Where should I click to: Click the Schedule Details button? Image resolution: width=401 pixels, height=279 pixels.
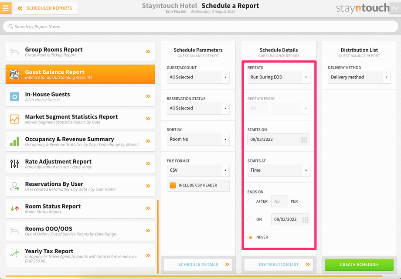pyautogui.click(x=198, y=265)
